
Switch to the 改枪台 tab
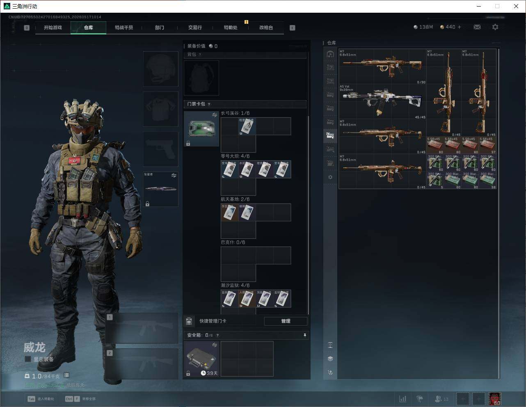click(x=266, y=27)
